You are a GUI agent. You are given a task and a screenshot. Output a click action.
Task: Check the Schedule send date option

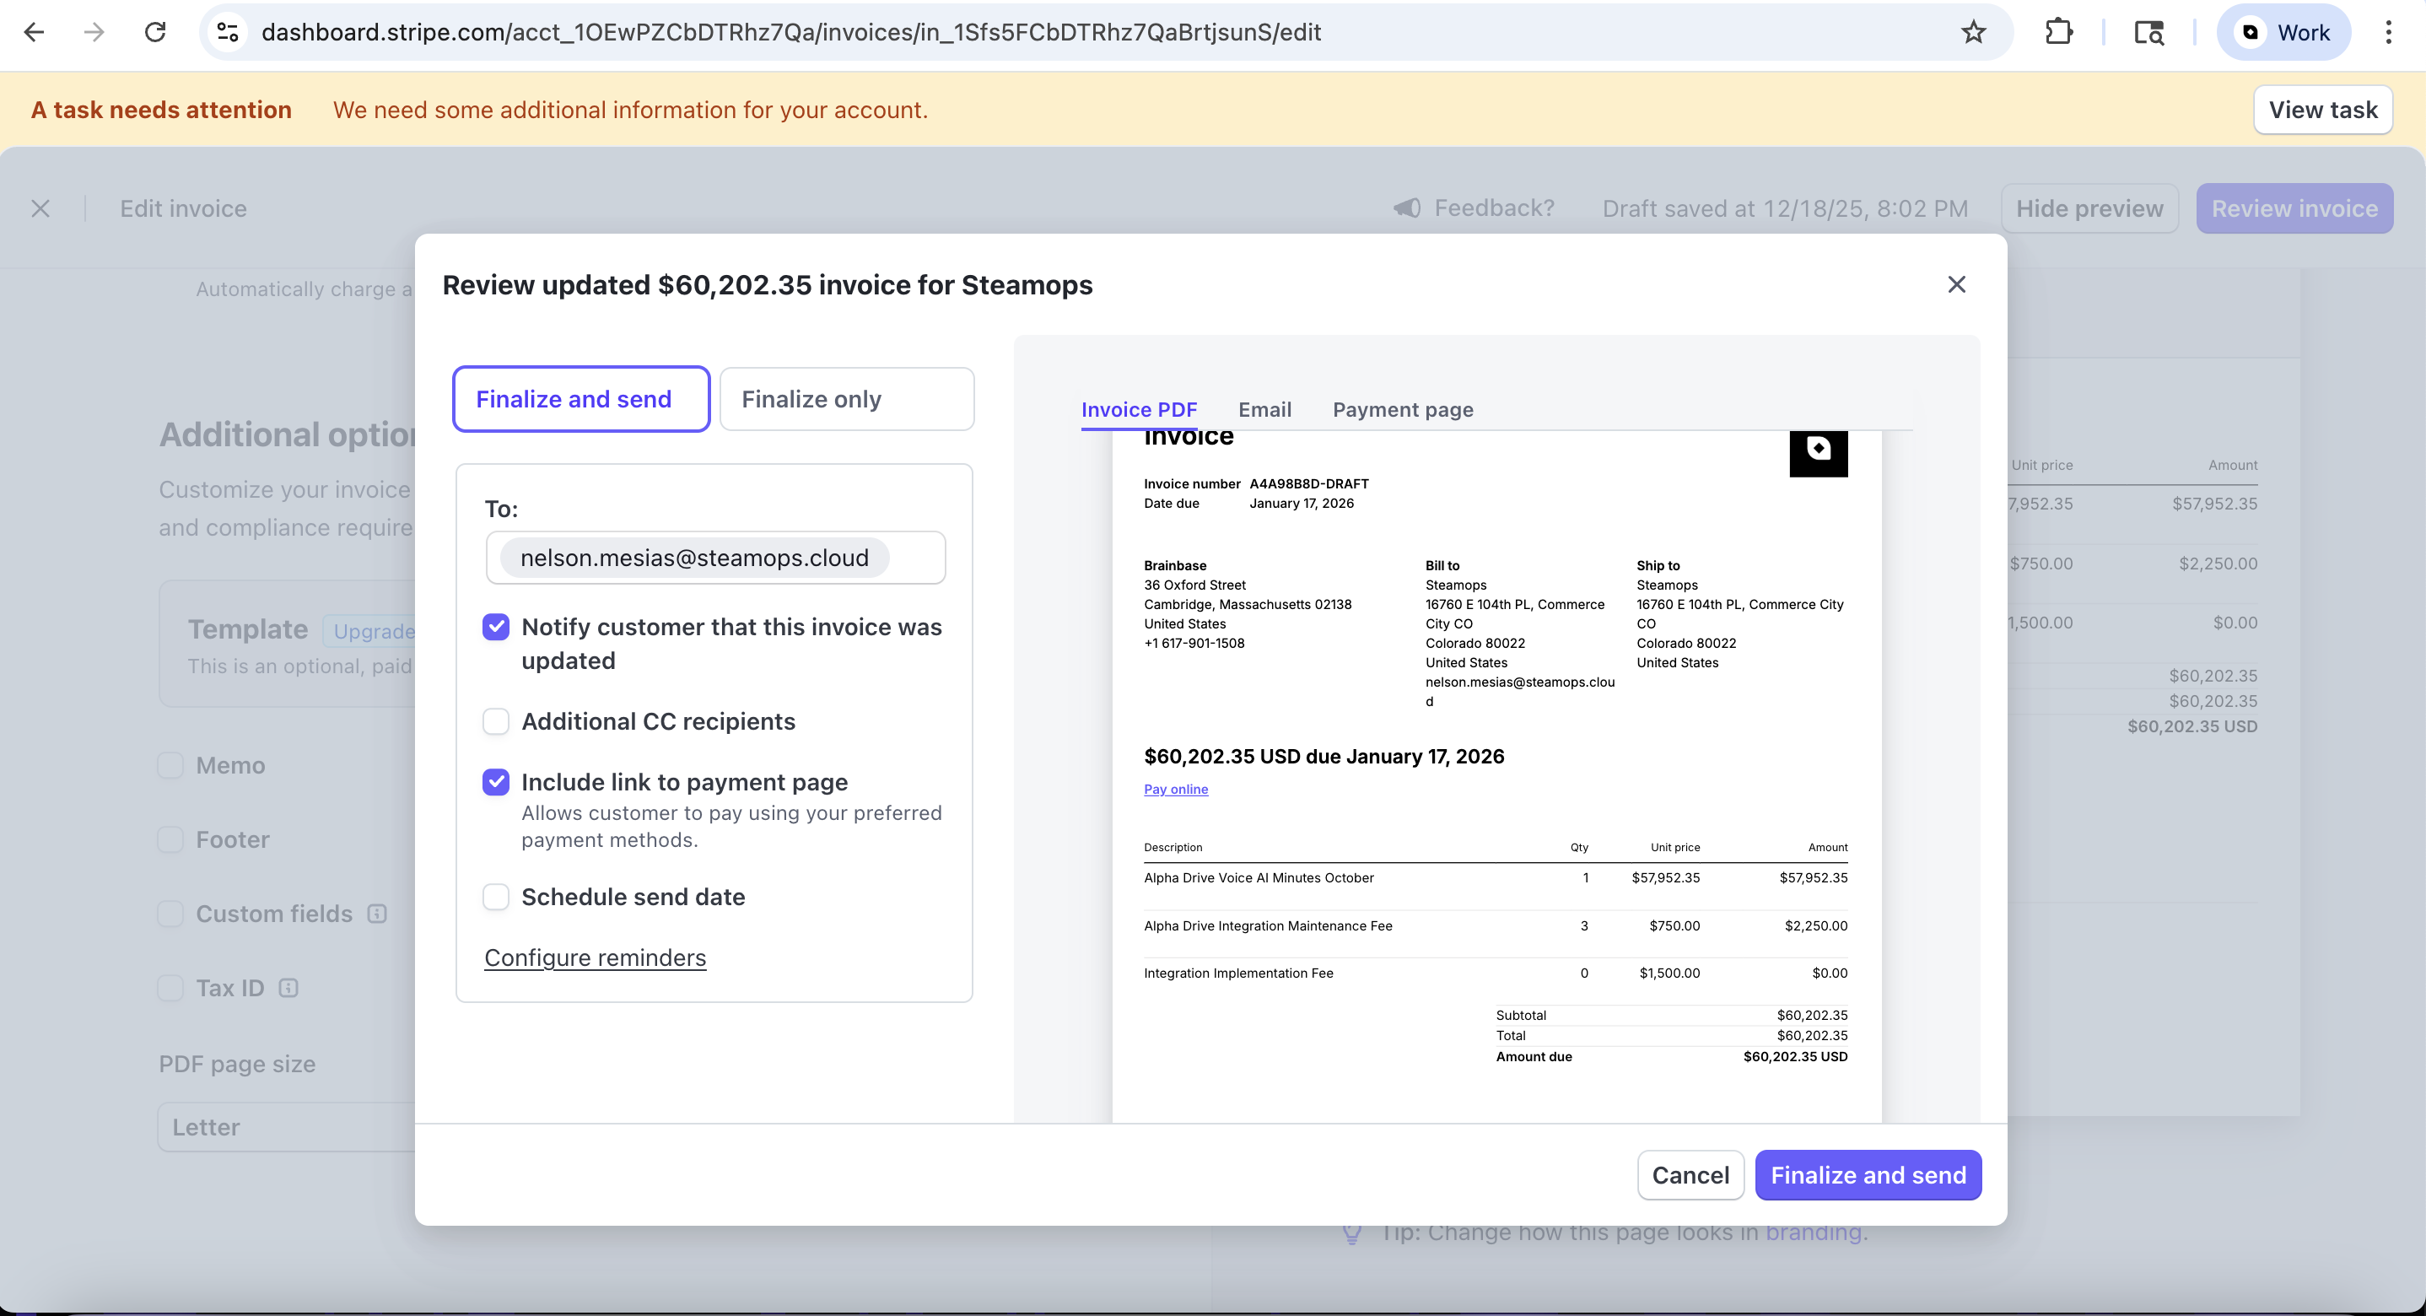click(495, 897)
